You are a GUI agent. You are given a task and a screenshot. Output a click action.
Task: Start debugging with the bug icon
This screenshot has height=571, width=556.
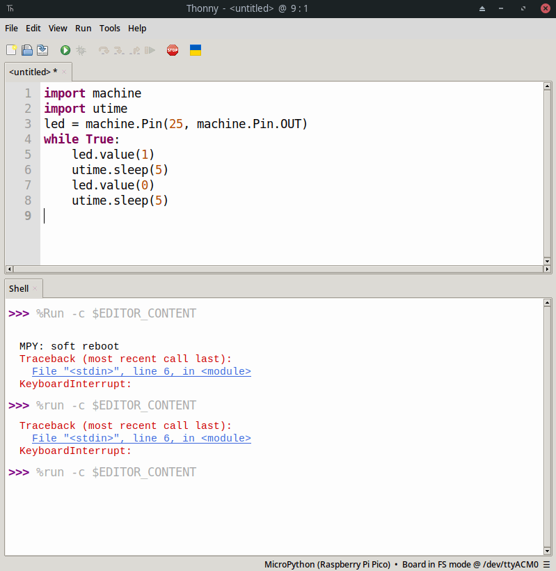[x=81, y=50]
